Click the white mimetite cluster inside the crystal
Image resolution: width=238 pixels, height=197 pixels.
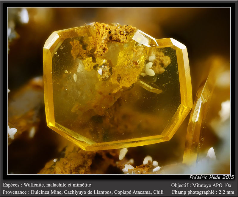[149, 68]
